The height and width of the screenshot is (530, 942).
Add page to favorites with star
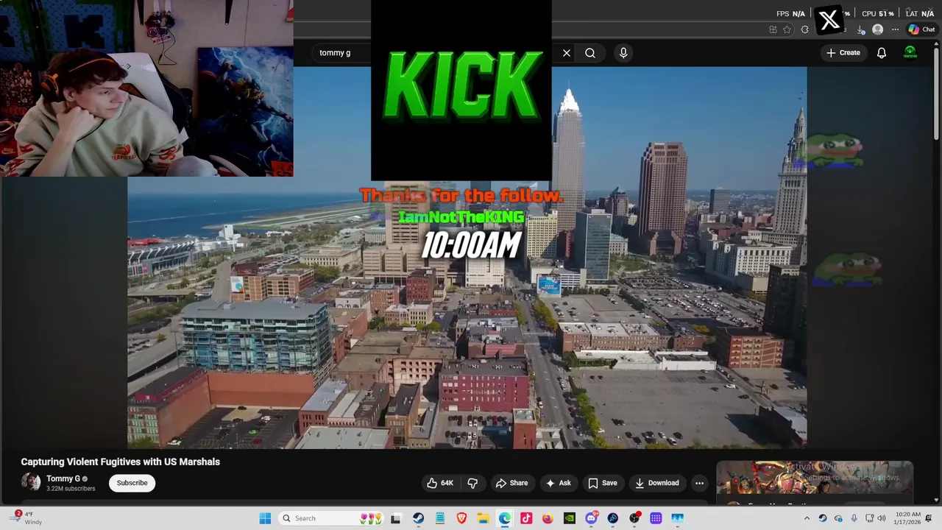coord(787,29)
